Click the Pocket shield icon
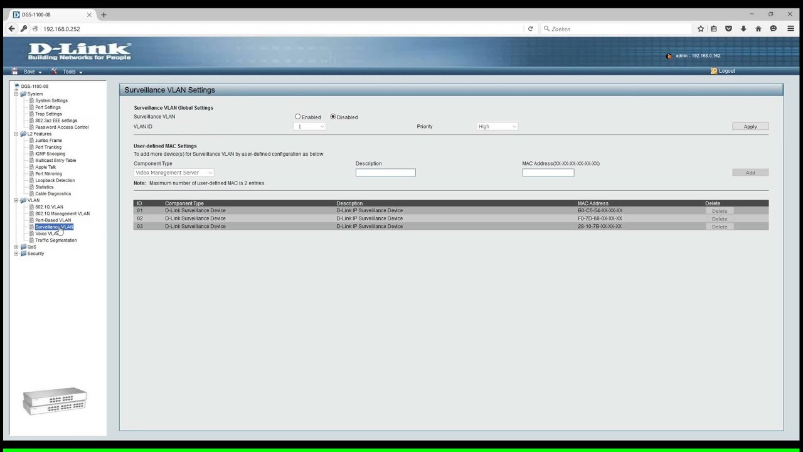Image resolution: width=803 pixels, height=452 pixels. click(x=728, y=29)
